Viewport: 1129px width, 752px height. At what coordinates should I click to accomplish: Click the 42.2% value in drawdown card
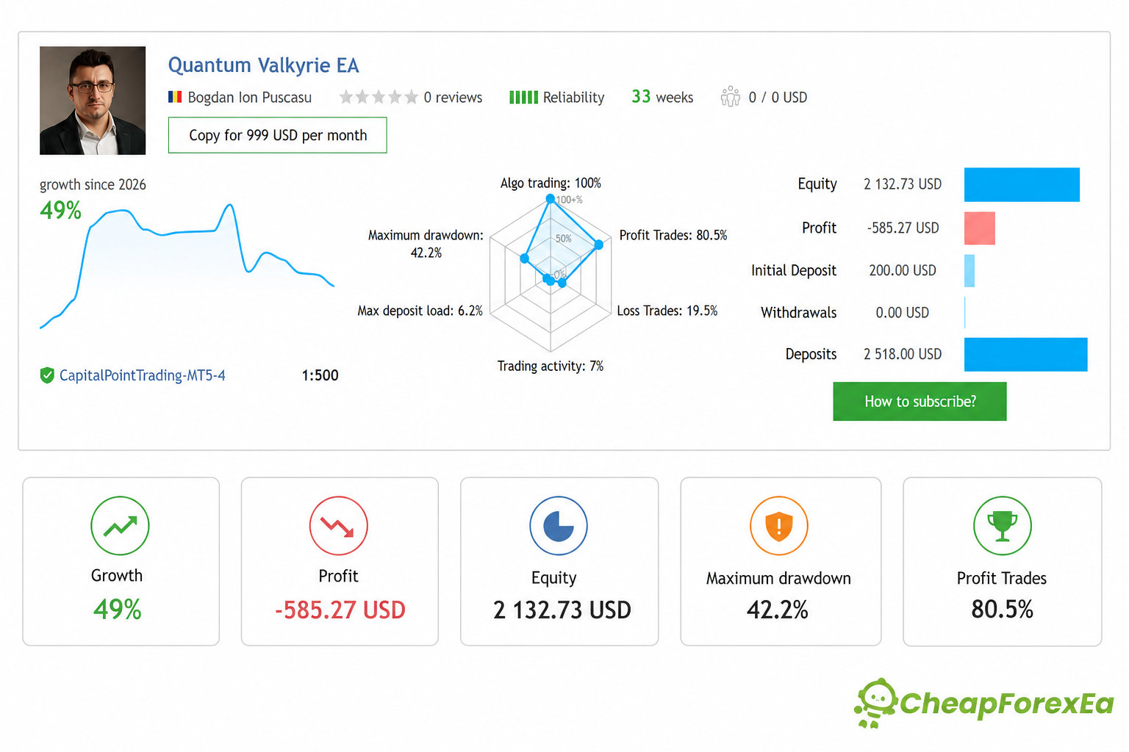(x=778, y=610)
